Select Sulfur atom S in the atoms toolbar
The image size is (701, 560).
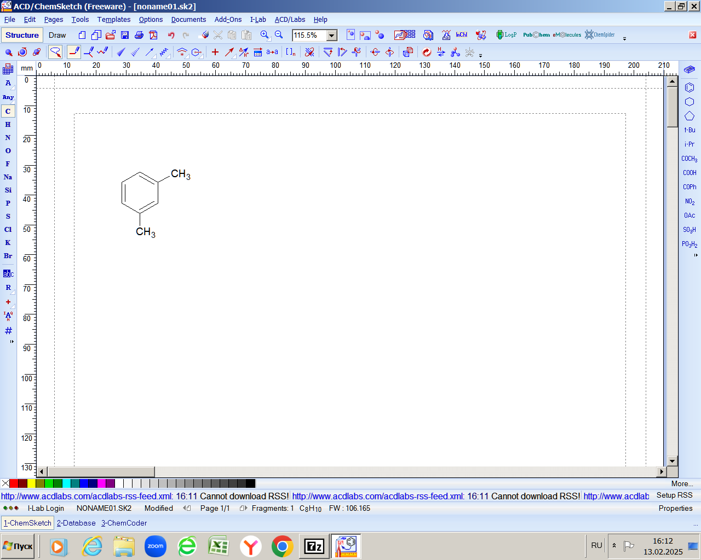(x=8, y=217)
